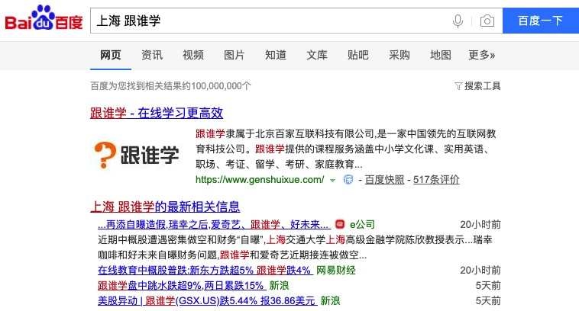Click 新浪 source beside 两日累跌15%
The height and width of the screenshot is (311, 579).
coord(279,286)
